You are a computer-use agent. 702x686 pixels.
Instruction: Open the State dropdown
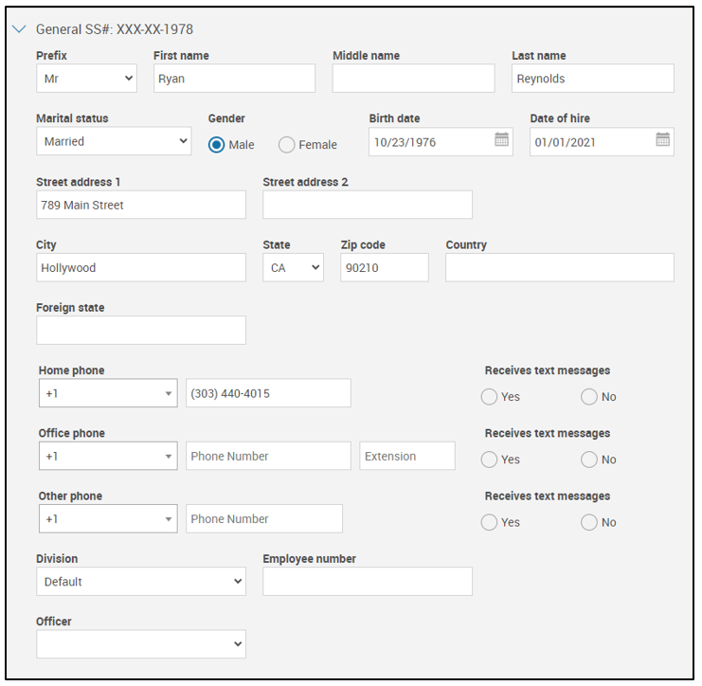click(x=293, y=268)
